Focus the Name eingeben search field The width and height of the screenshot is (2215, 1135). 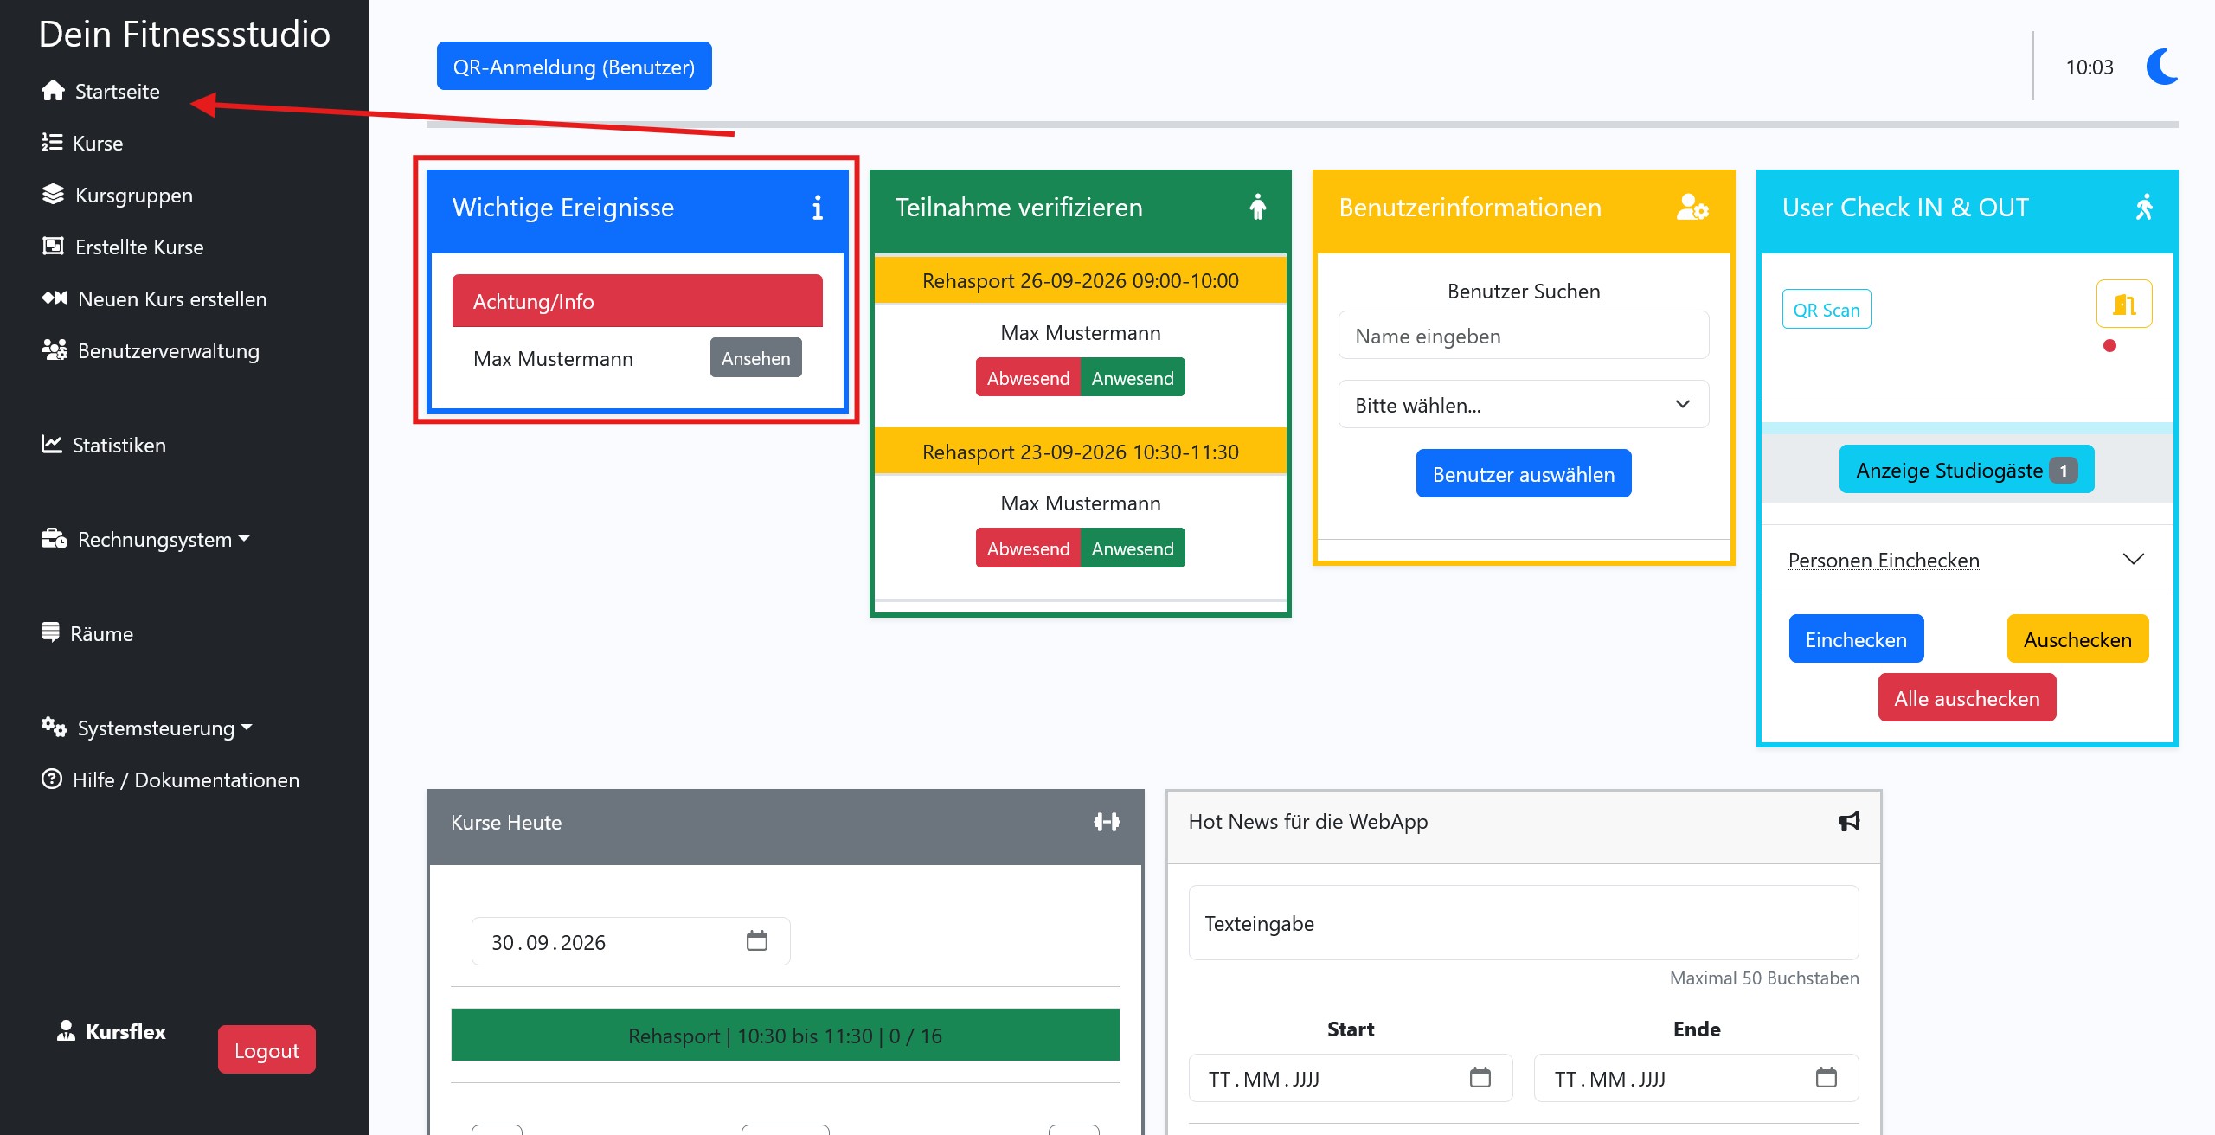click(x=1524, y=335)
